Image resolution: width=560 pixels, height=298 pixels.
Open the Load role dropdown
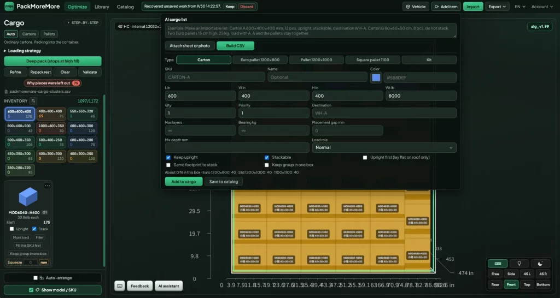(x=384, y=147)
